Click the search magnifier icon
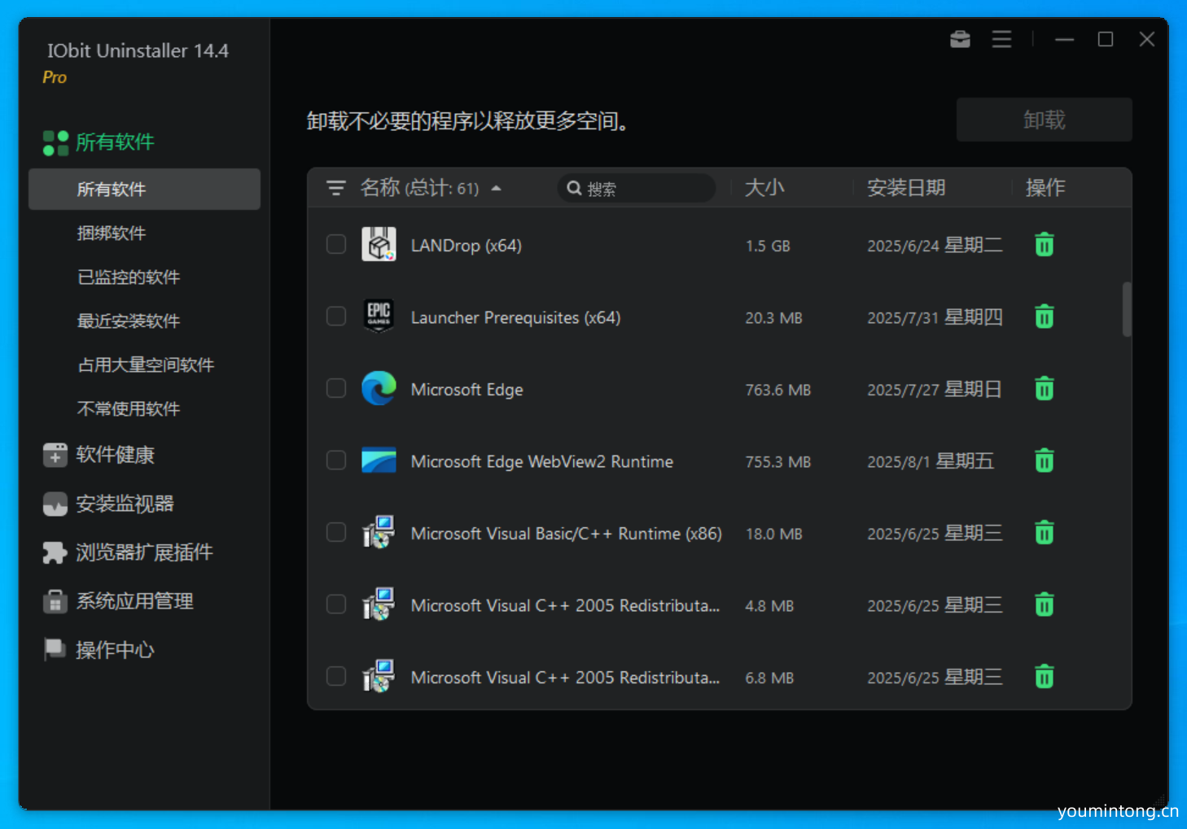Screen dimensions: 1187x829 pos(574,188)
